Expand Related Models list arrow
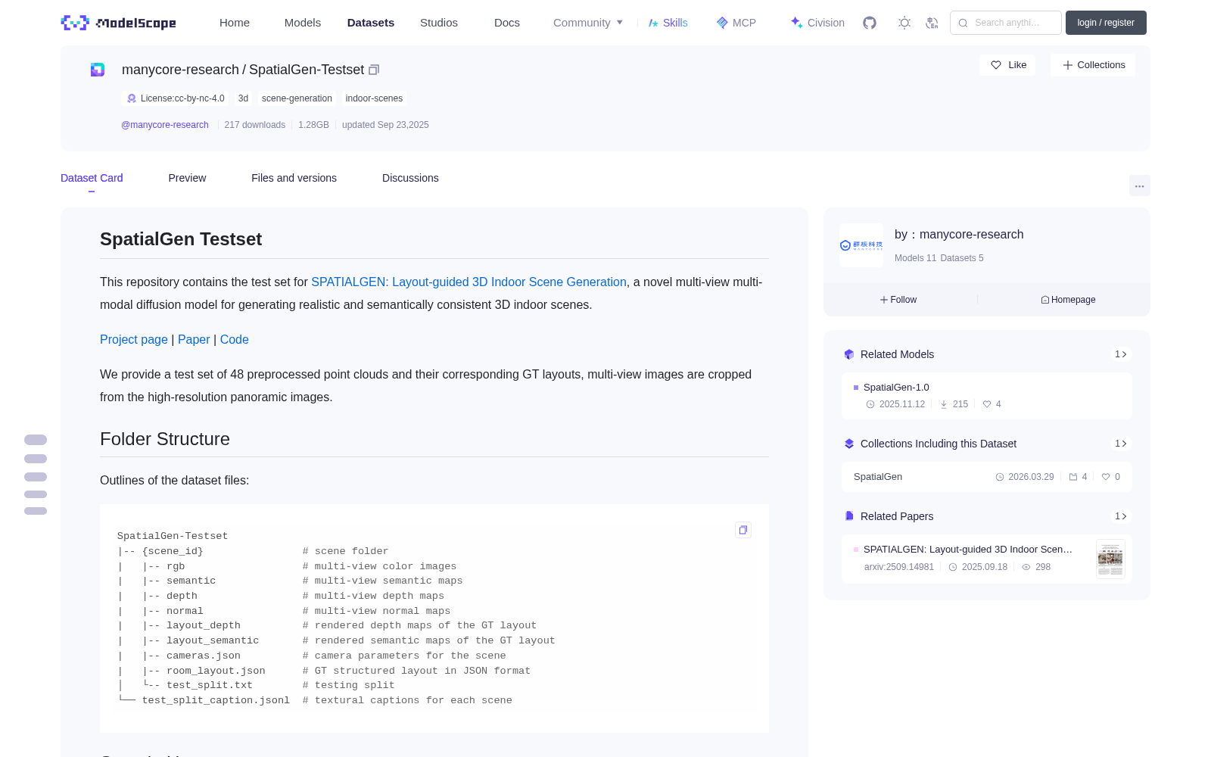The width and height of the screenshot is (1211, 757). coord(1121,354)
